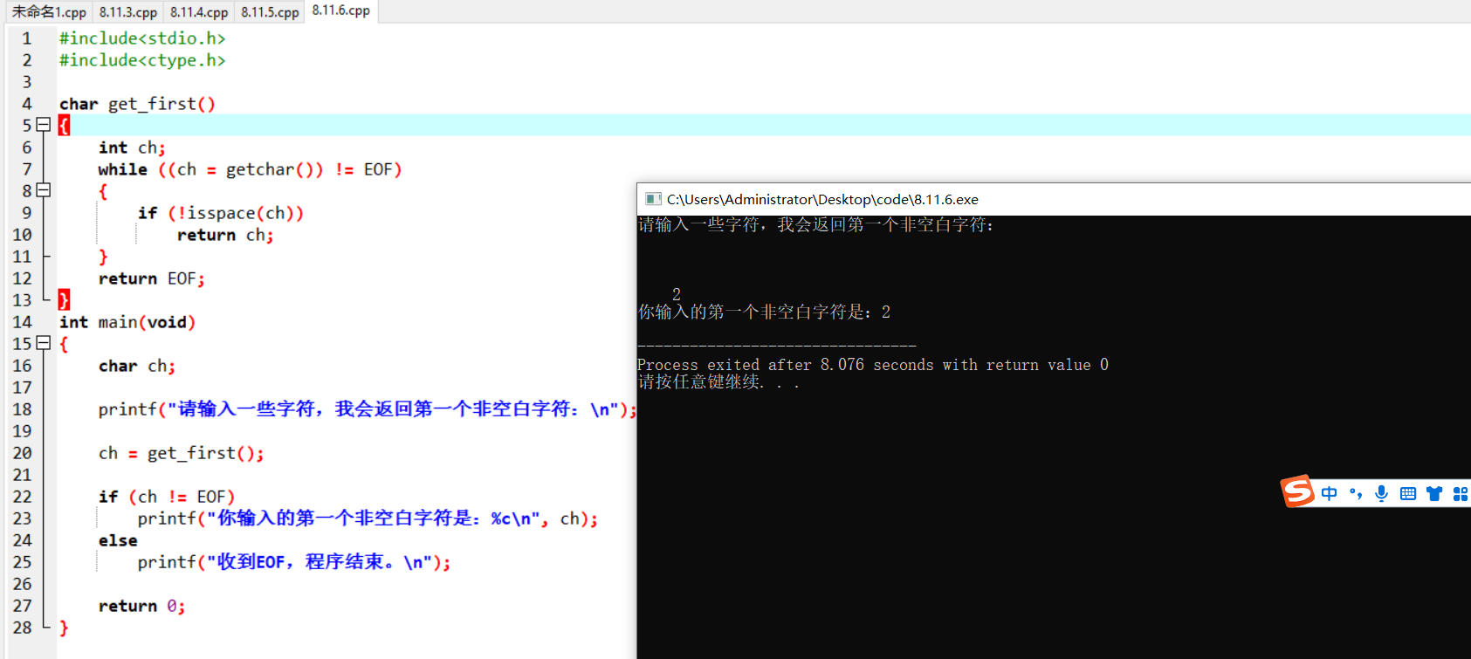Open Sogou toolbox grid icon
The width and height of the screenshot is (1471, 659).
tap(1461, 493)
